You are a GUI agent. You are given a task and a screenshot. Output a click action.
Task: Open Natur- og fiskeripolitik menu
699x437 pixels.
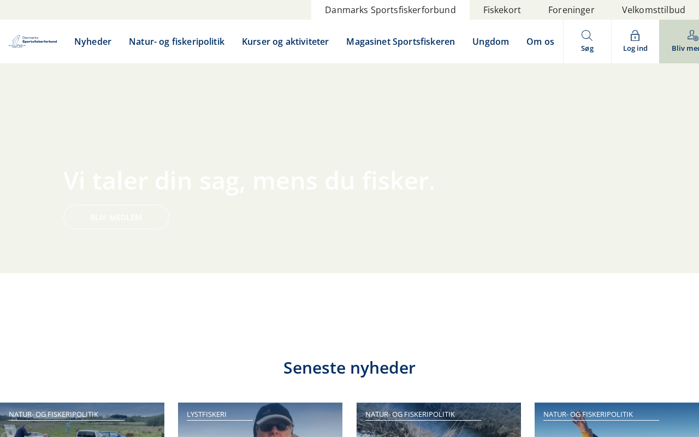[176, 42]
